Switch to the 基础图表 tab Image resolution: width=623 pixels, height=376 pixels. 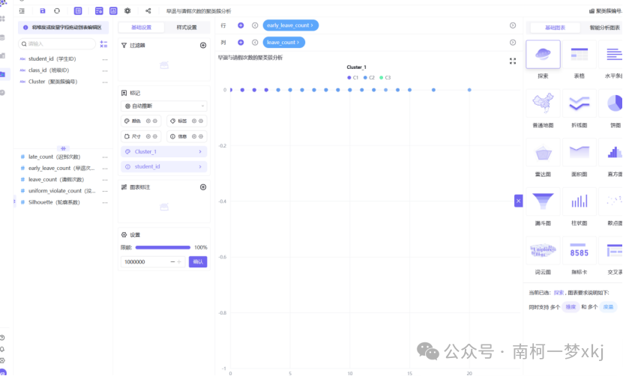coord(555,28)
